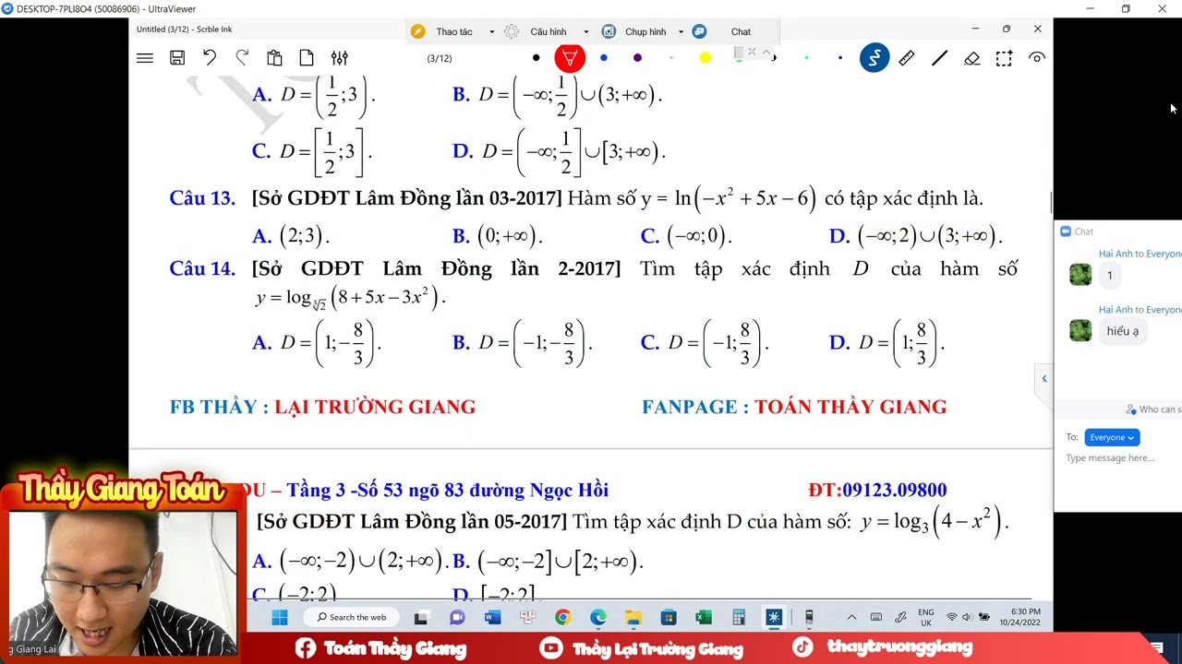Pick the blue pen color
Viewport: 1182px width, 664px height.
coord(604,58)
